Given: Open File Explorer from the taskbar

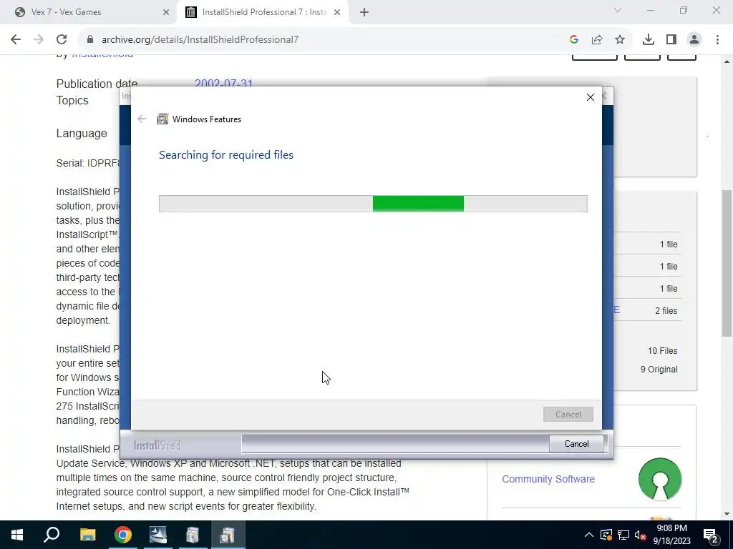Looking at the screenshot, I should [87, 535].
